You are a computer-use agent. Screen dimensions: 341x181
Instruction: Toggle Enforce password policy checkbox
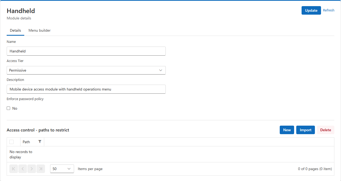click(x=9, y=108)
